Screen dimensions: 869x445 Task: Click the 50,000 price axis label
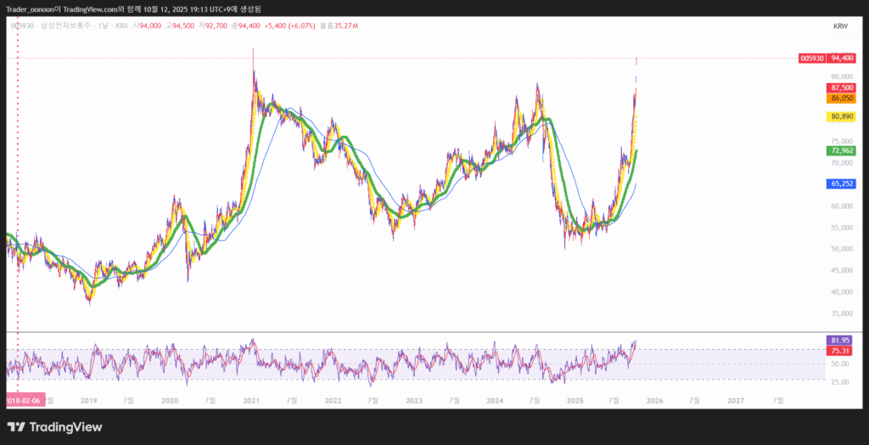pos(841,249)
